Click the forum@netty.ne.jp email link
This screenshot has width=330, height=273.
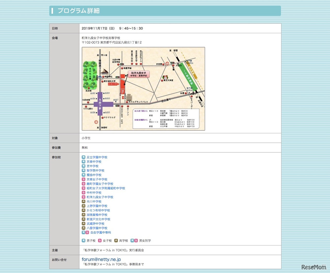pyautogui.click(x=101, y=259)
